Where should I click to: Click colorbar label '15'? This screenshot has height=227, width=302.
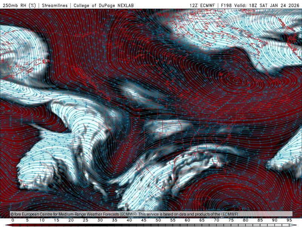tap(56, 220)
